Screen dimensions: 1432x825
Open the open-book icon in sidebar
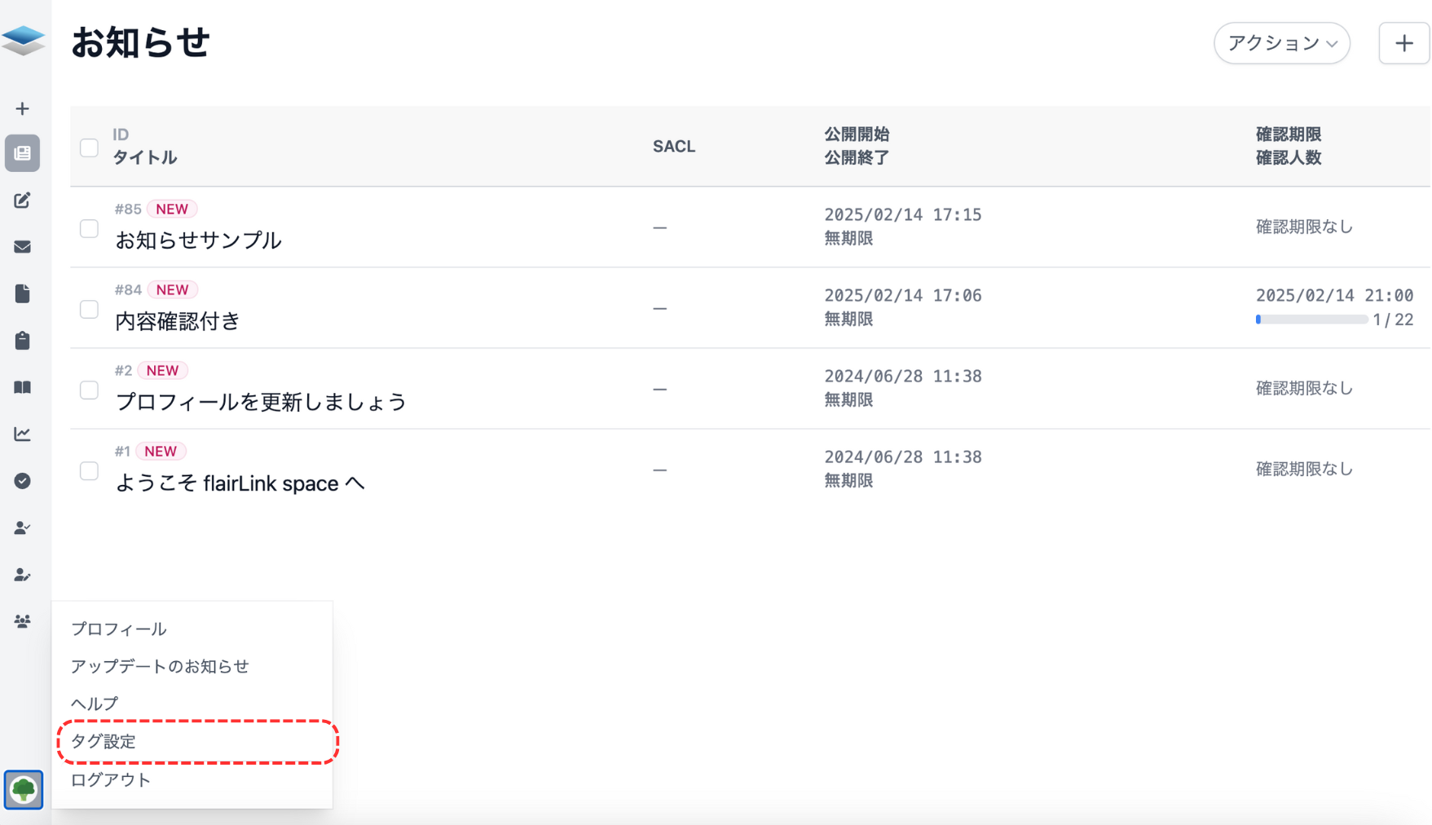tap(23, 387)
